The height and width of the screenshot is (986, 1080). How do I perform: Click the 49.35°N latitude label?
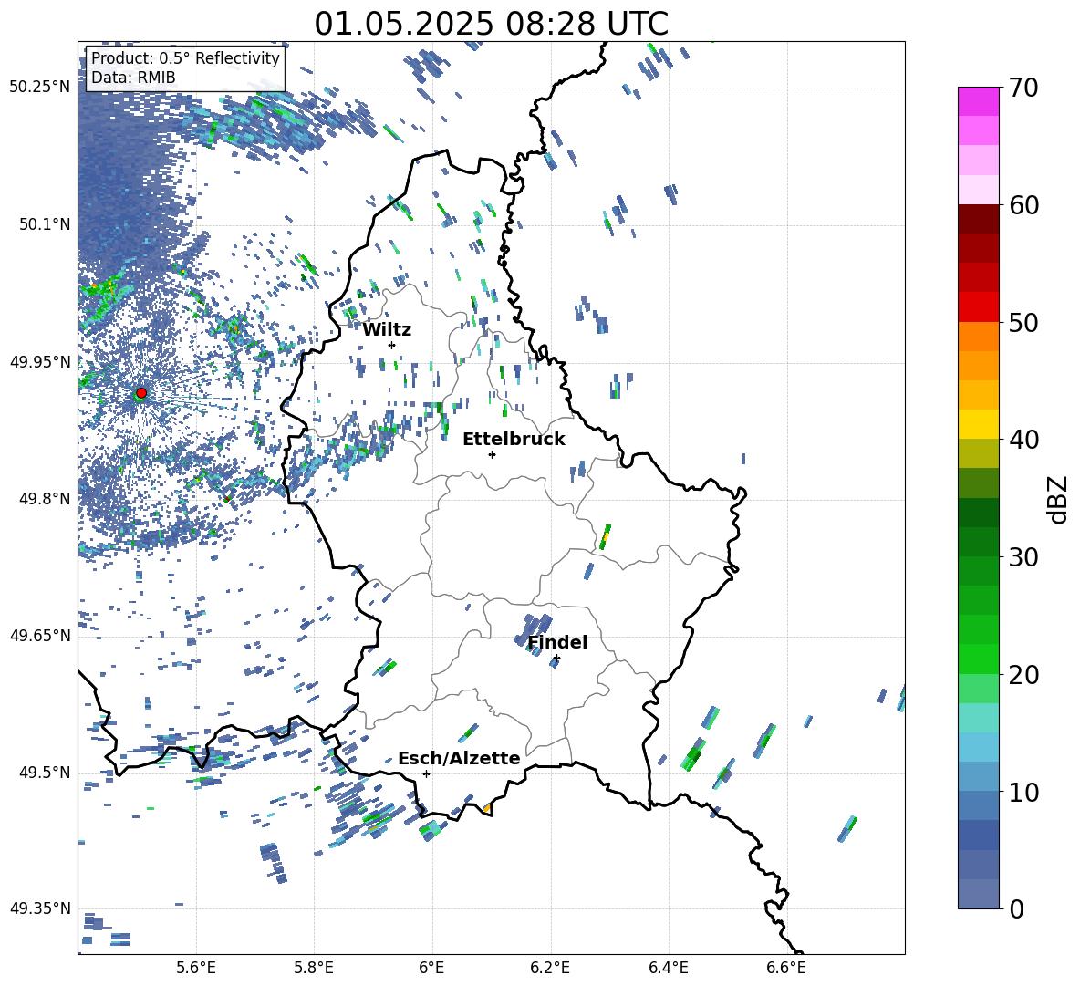[39, 908]
